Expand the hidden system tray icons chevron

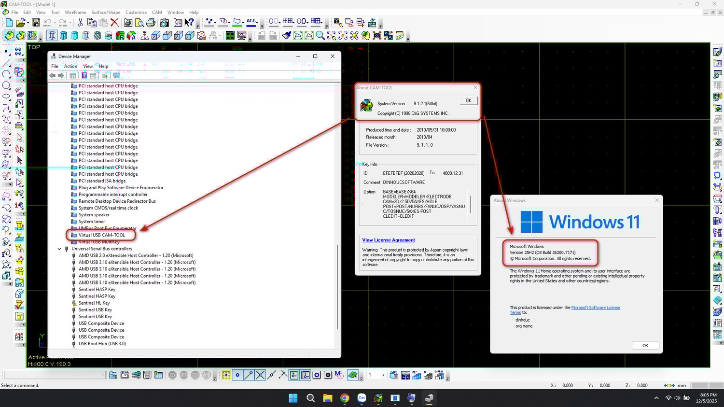click(656, 398)
